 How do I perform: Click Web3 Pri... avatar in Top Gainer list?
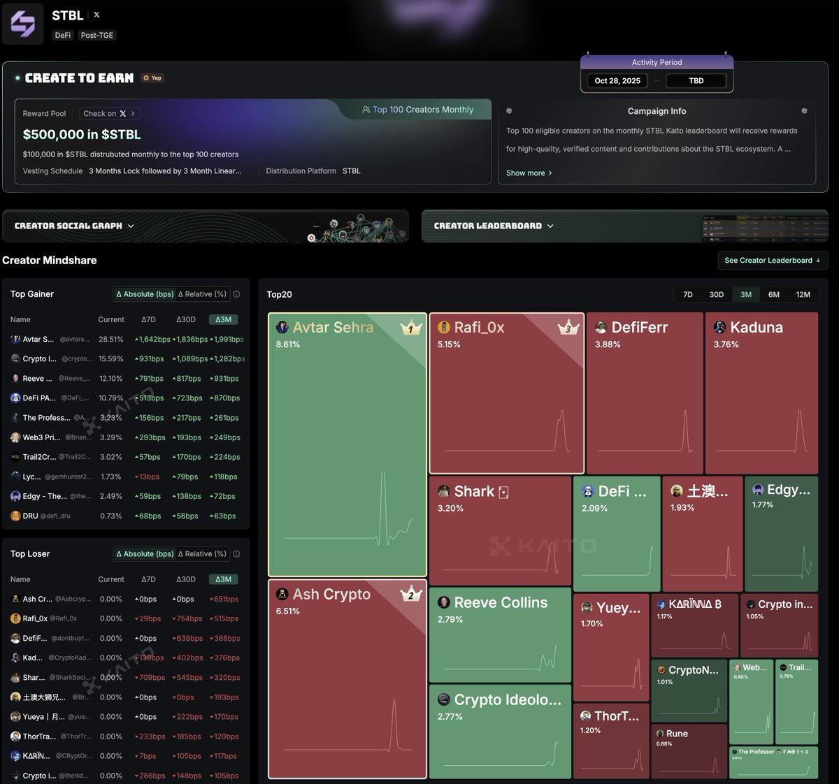tap(15, 437)
